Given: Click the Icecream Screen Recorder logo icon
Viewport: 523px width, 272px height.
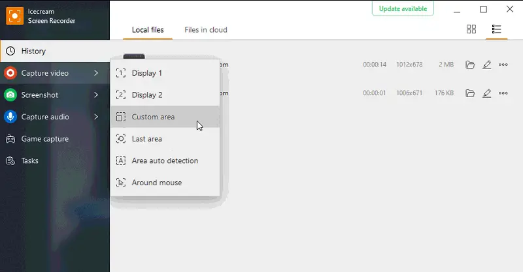Looking at the screenshot, I should coord(14,16).
